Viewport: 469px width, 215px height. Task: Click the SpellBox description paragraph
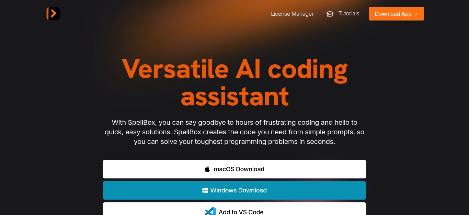coord(235,132)
